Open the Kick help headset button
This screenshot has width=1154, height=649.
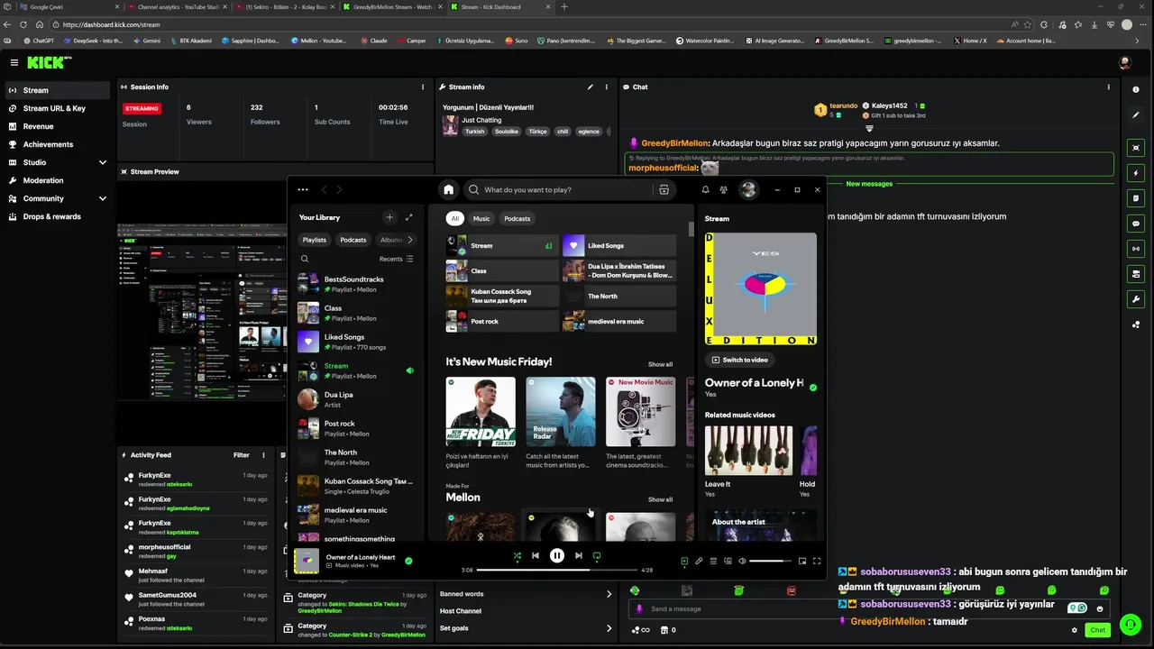click(x=1130, y=624)
